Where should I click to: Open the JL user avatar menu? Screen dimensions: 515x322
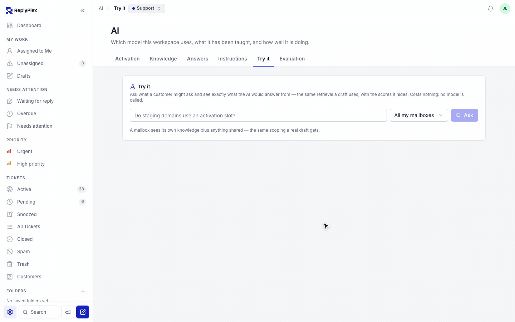tap(505, 8)
